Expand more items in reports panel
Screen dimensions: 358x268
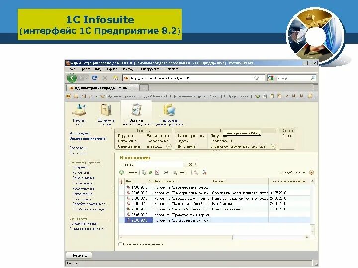click(x=273, y=147)
